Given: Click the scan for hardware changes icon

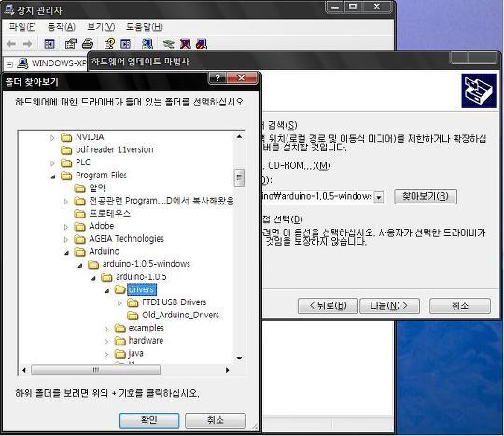Looking at the screenshot, I should tap(147, 44).
